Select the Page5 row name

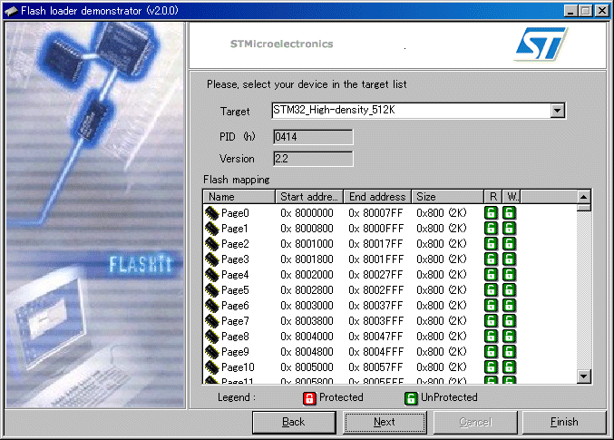[x=235, y=290]
